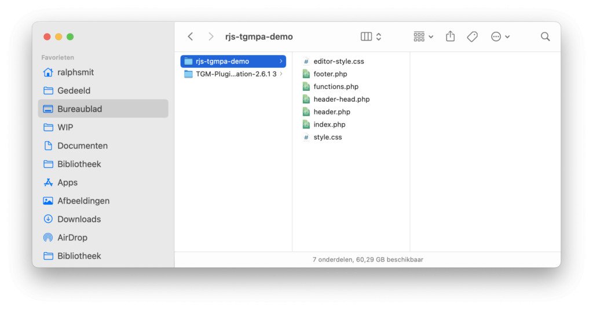Image resolution: width=593 pixels, height=310 pixels.
Task: Select Bureaublad in the sidebar
Action: [103, 109]
